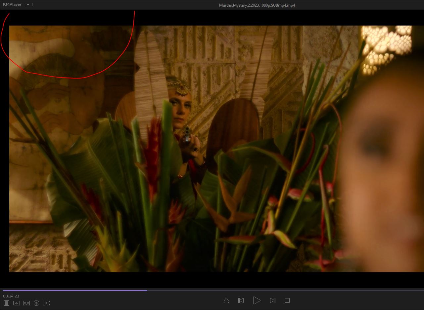Open the playlist panel icon
The width and height of the screenshot is (424, 310).
(7, 303)
